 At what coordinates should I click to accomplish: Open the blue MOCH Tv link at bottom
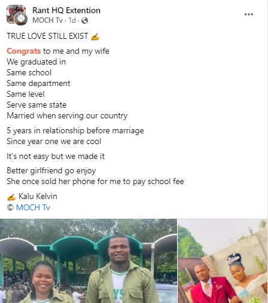coord(33,207)
